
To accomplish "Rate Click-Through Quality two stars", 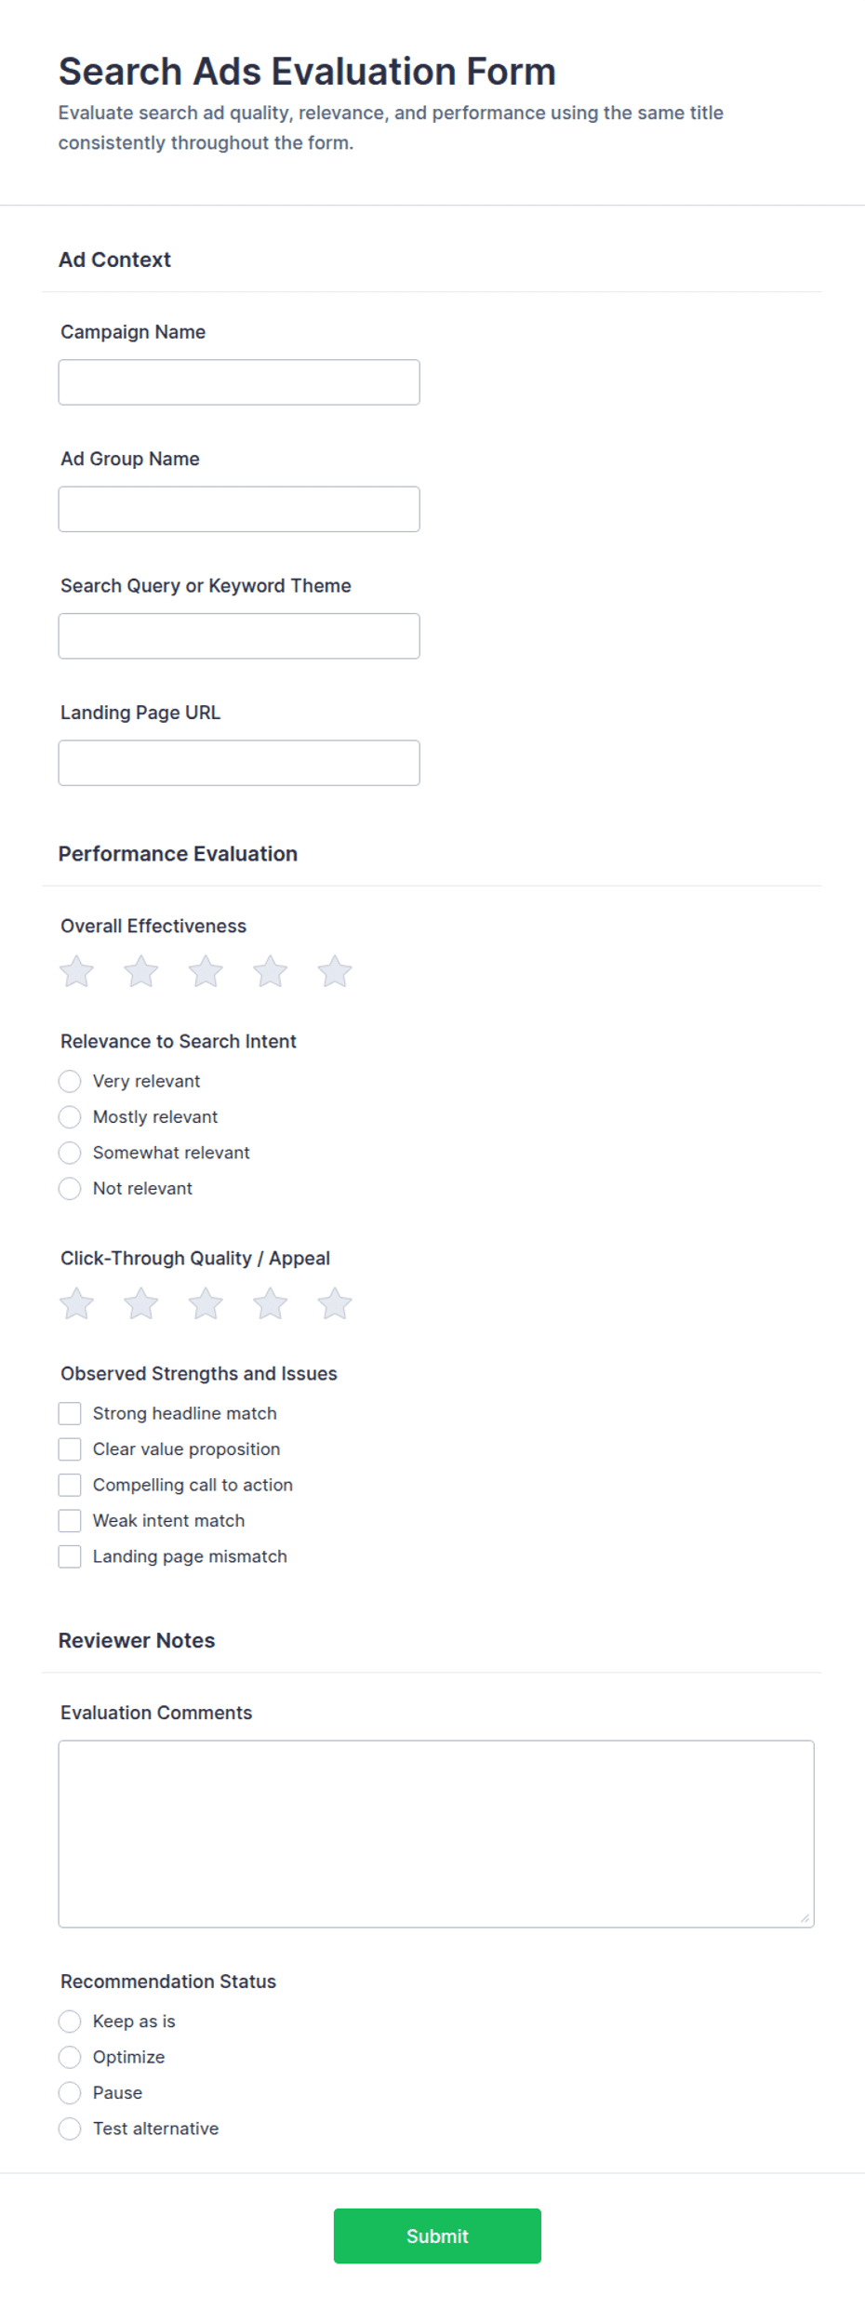I will 141,1303.
